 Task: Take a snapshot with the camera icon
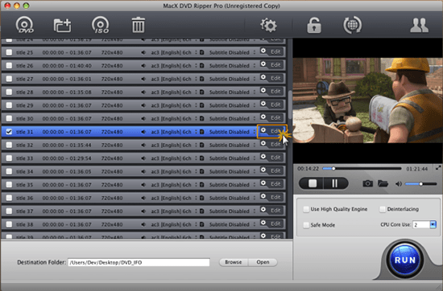click(x=367, y=183)
